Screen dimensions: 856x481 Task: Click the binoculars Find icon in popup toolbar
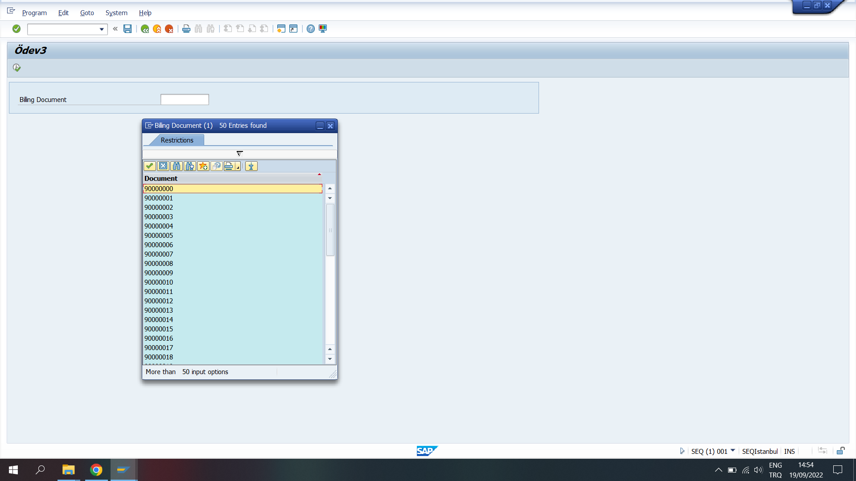(x=177, y=166)
